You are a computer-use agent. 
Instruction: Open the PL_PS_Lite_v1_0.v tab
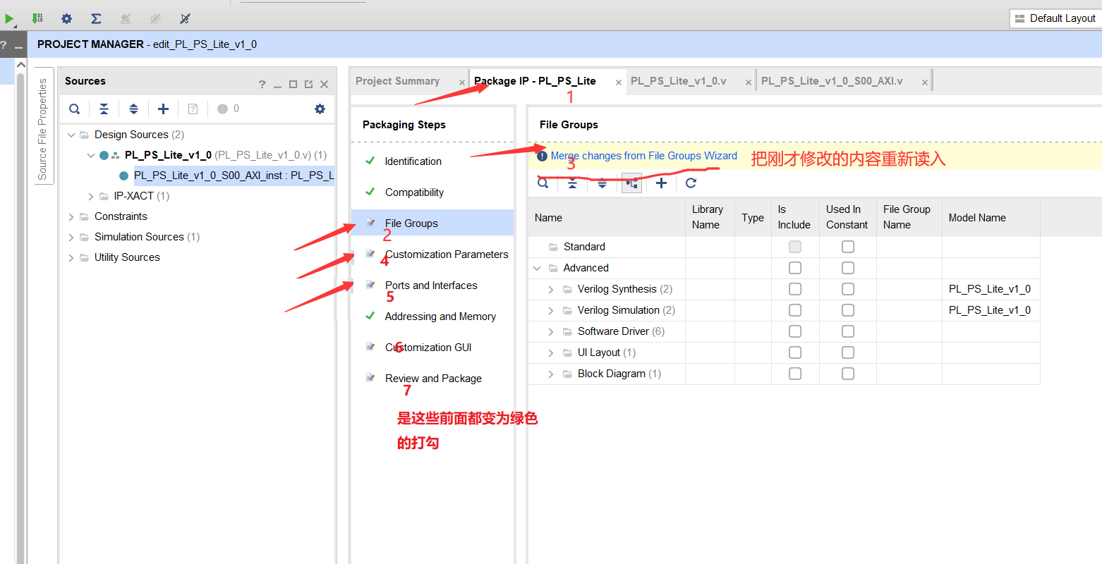(678, 81)
